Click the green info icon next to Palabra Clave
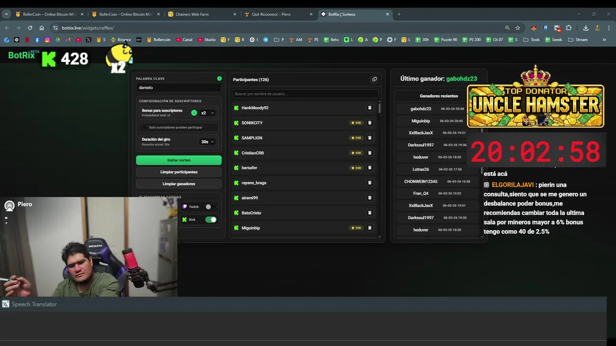 pos(219,78)
